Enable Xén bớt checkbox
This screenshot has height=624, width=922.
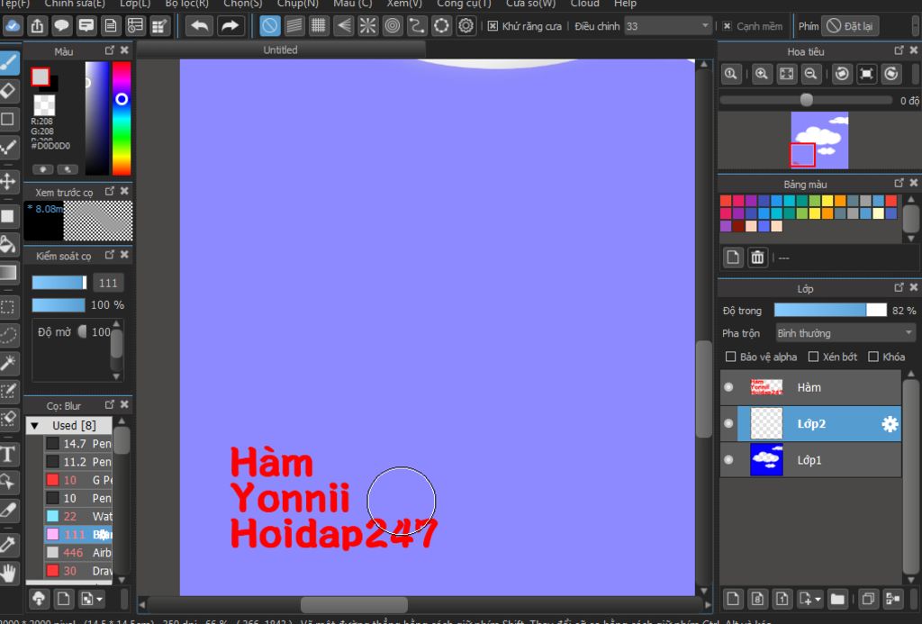coord(813,357)
